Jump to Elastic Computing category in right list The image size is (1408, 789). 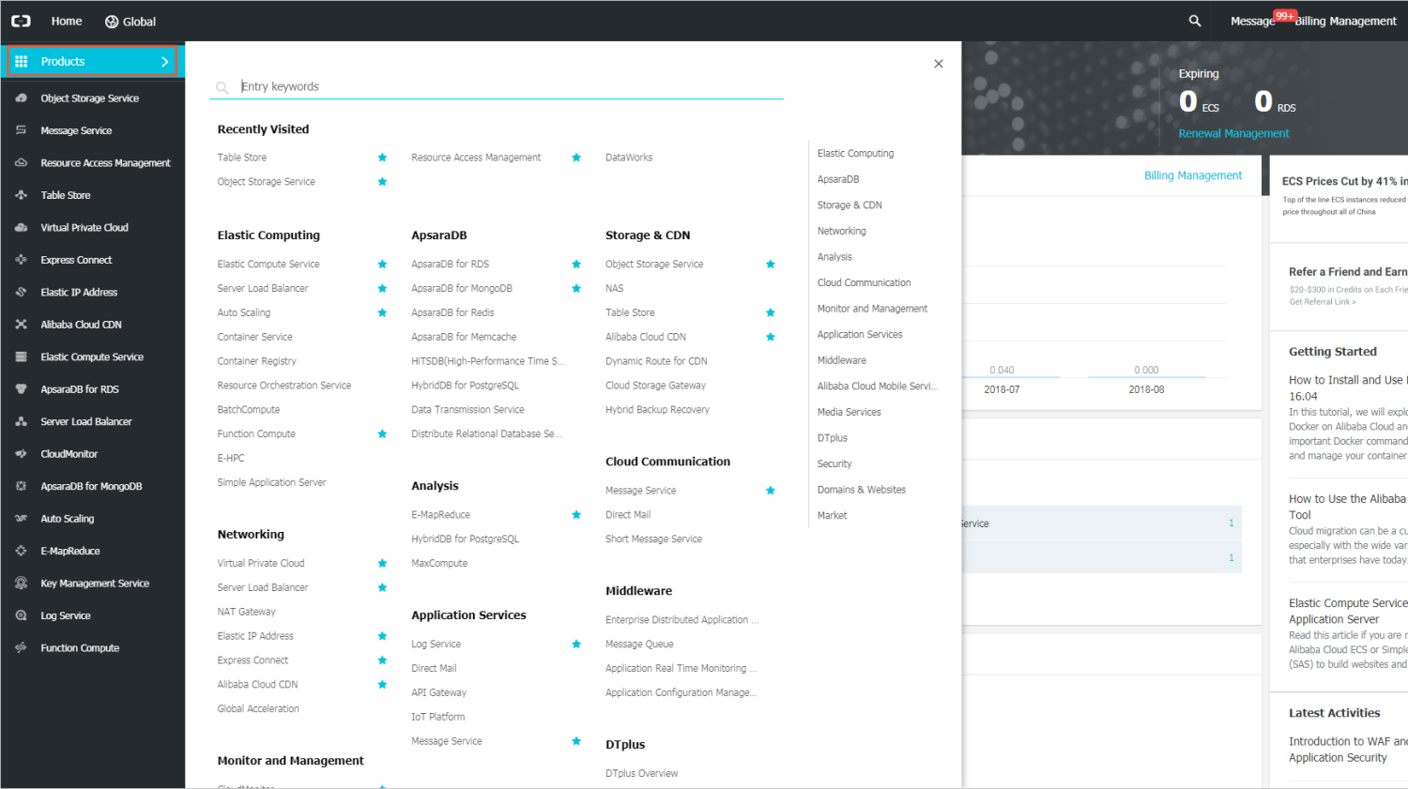[x=855, y=153]
